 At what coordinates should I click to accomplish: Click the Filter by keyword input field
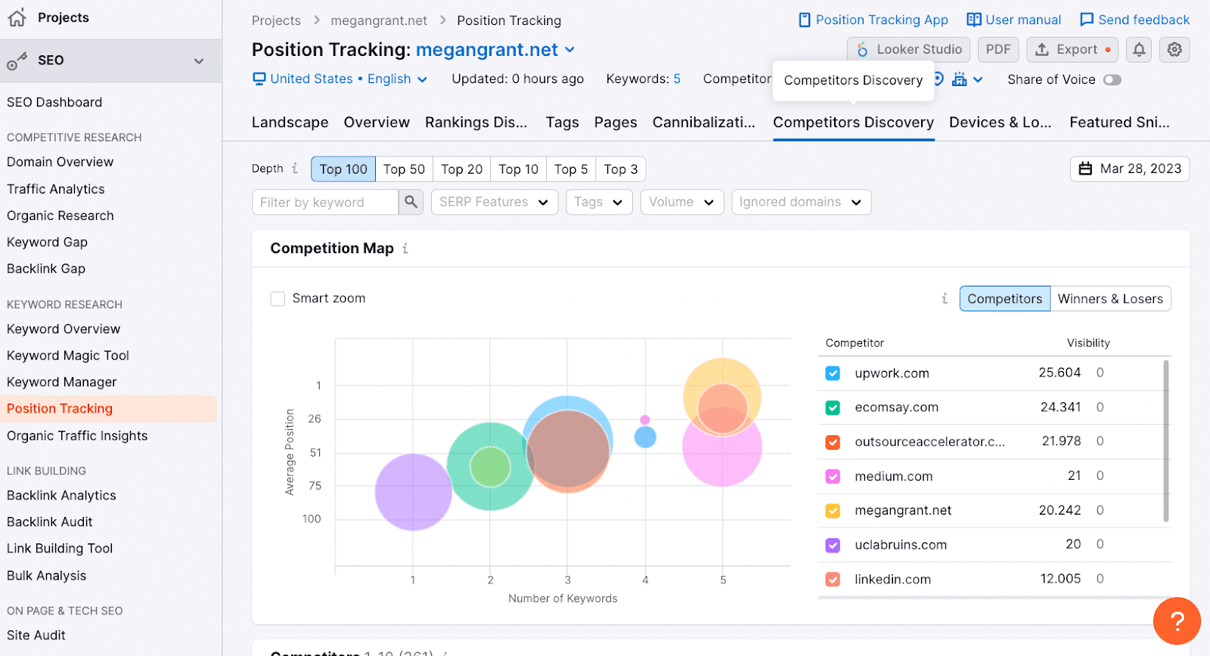(x=325, y=202)
